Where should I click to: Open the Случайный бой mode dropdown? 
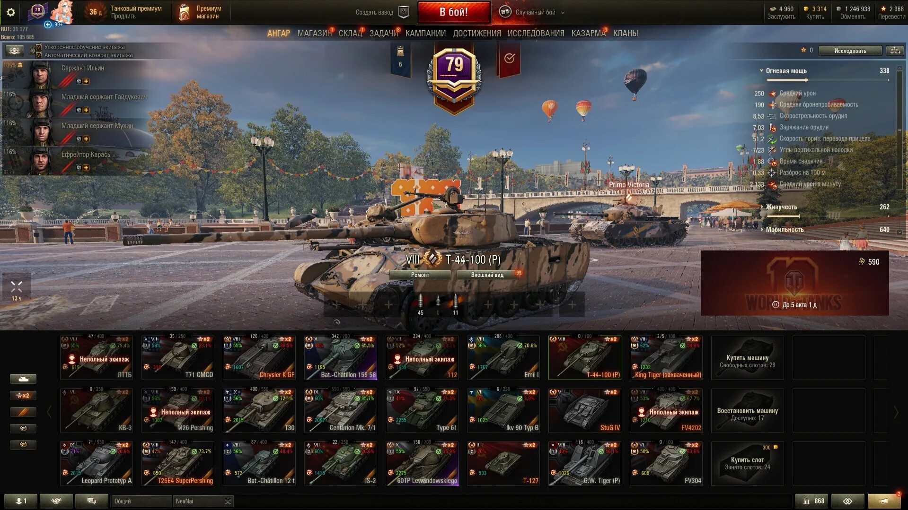point(532,12)
